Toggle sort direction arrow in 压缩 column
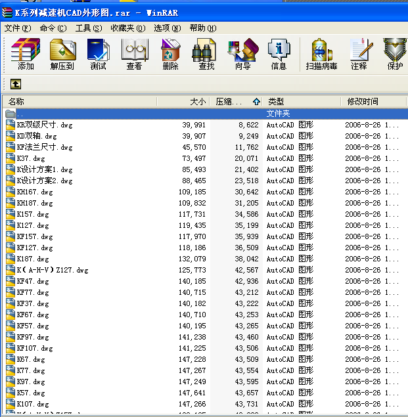 point(256,102)
